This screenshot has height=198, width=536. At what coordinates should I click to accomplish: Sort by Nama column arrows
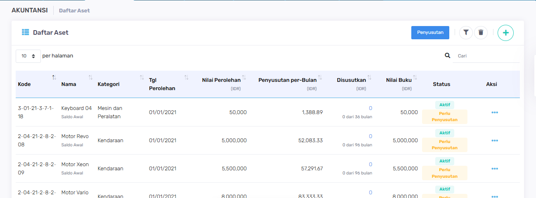(90, 77)
